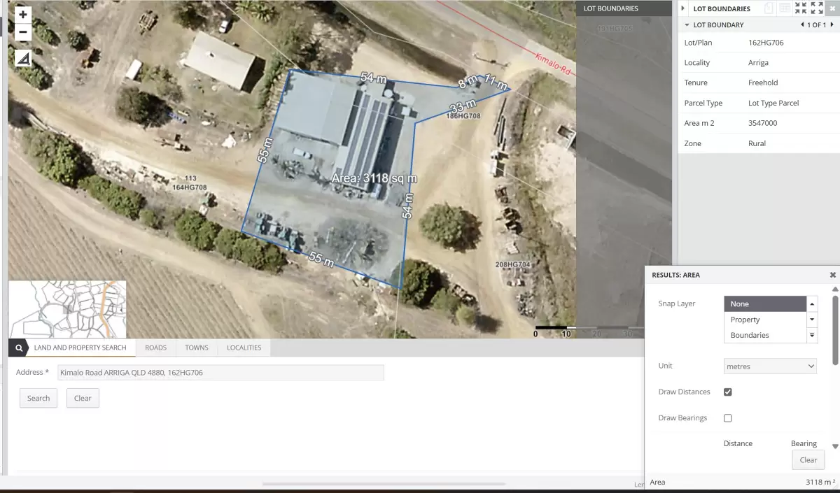The width and height of the screenshot is (840, 493).
Task: Zoom out of the map
Action: [x=23, y=32]
